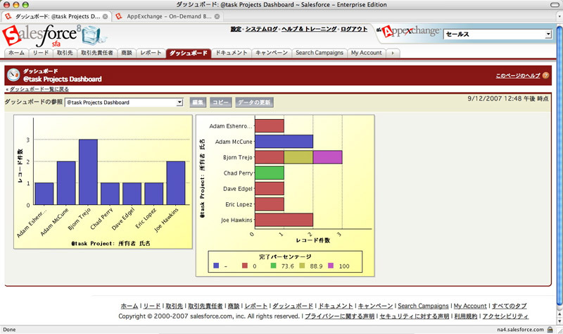The height and width of the screenshot is (334, 563).
Task: Click the magenta 100 legend swatch
Action: point(331,266)
